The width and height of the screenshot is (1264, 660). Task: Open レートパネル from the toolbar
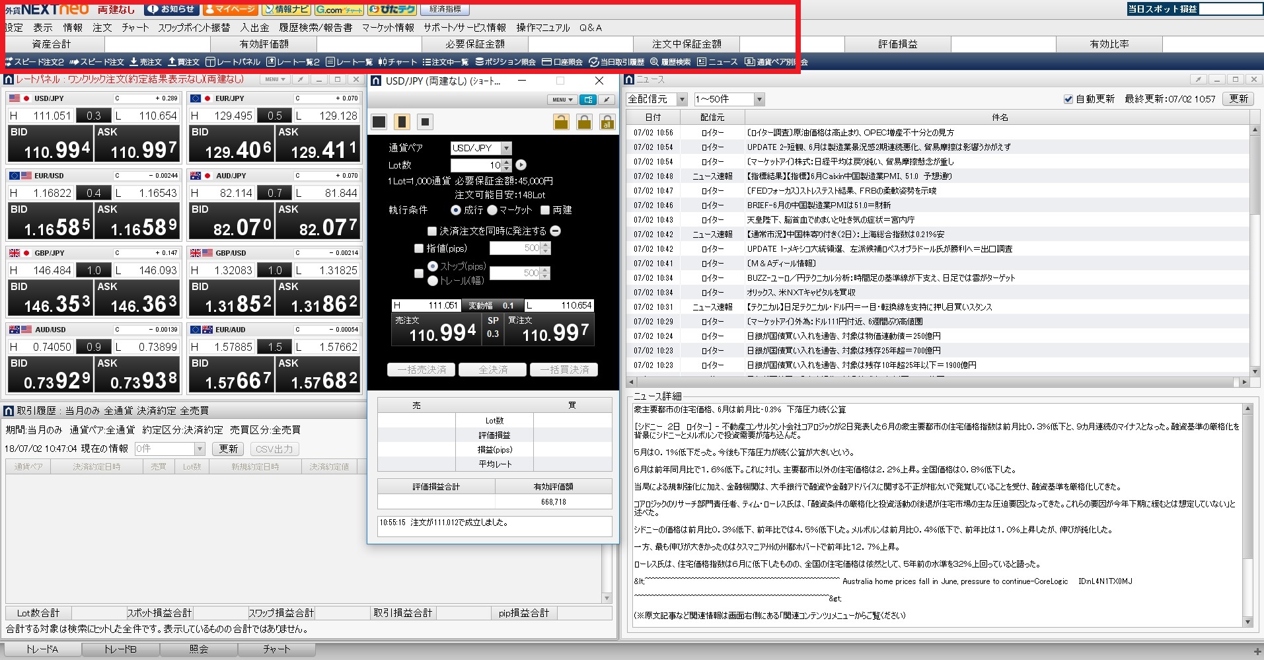(233, 62)
